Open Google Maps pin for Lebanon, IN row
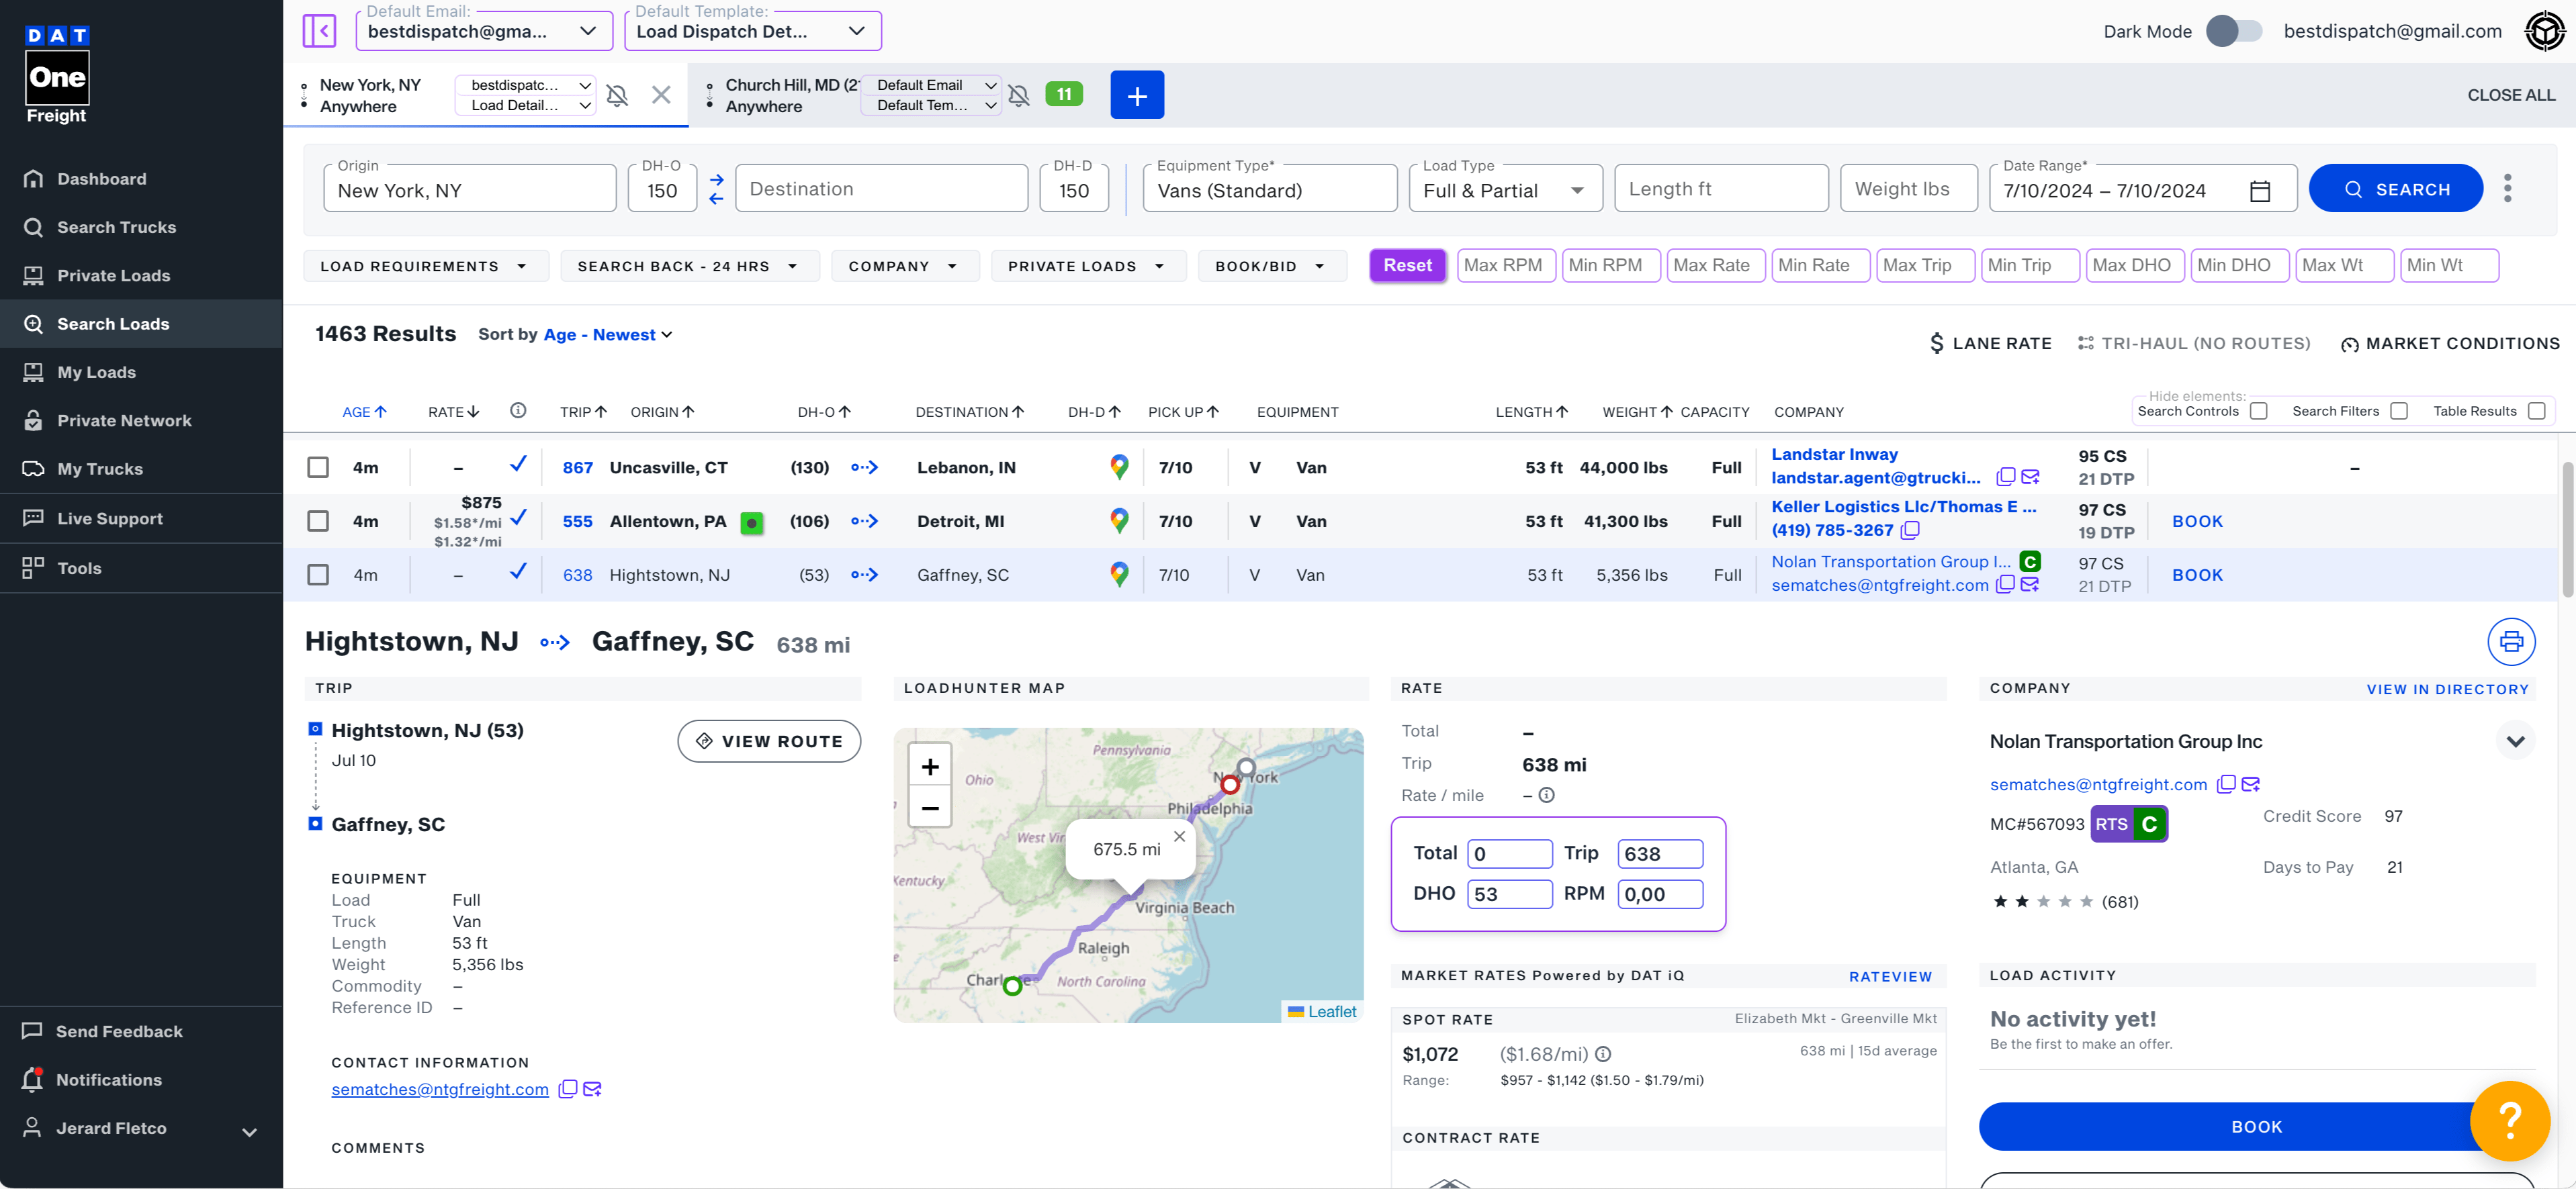 pos(1119,467)
